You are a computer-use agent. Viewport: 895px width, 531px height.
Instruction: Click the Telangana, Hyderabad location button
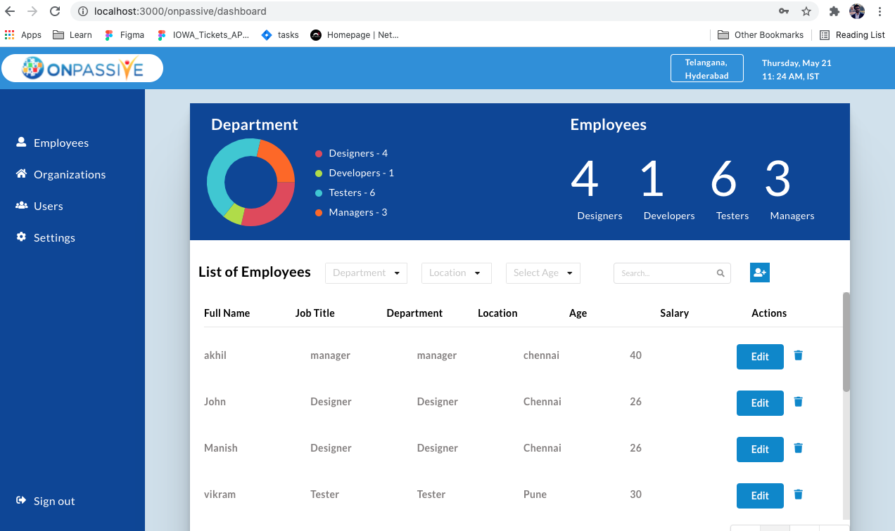[x=706, y=68]
